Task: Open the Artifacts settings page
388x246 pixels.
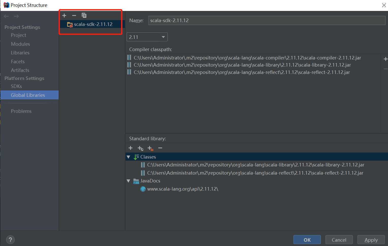Action: [20, 70]
